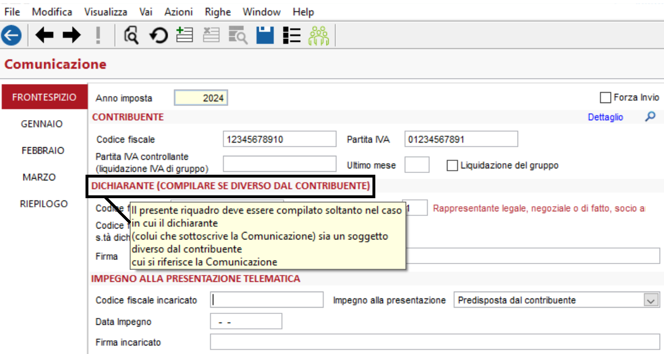Click the CONTRIBUENTE section heading
The height and width of the screenshot is (354, 664).
pos(128,117)
